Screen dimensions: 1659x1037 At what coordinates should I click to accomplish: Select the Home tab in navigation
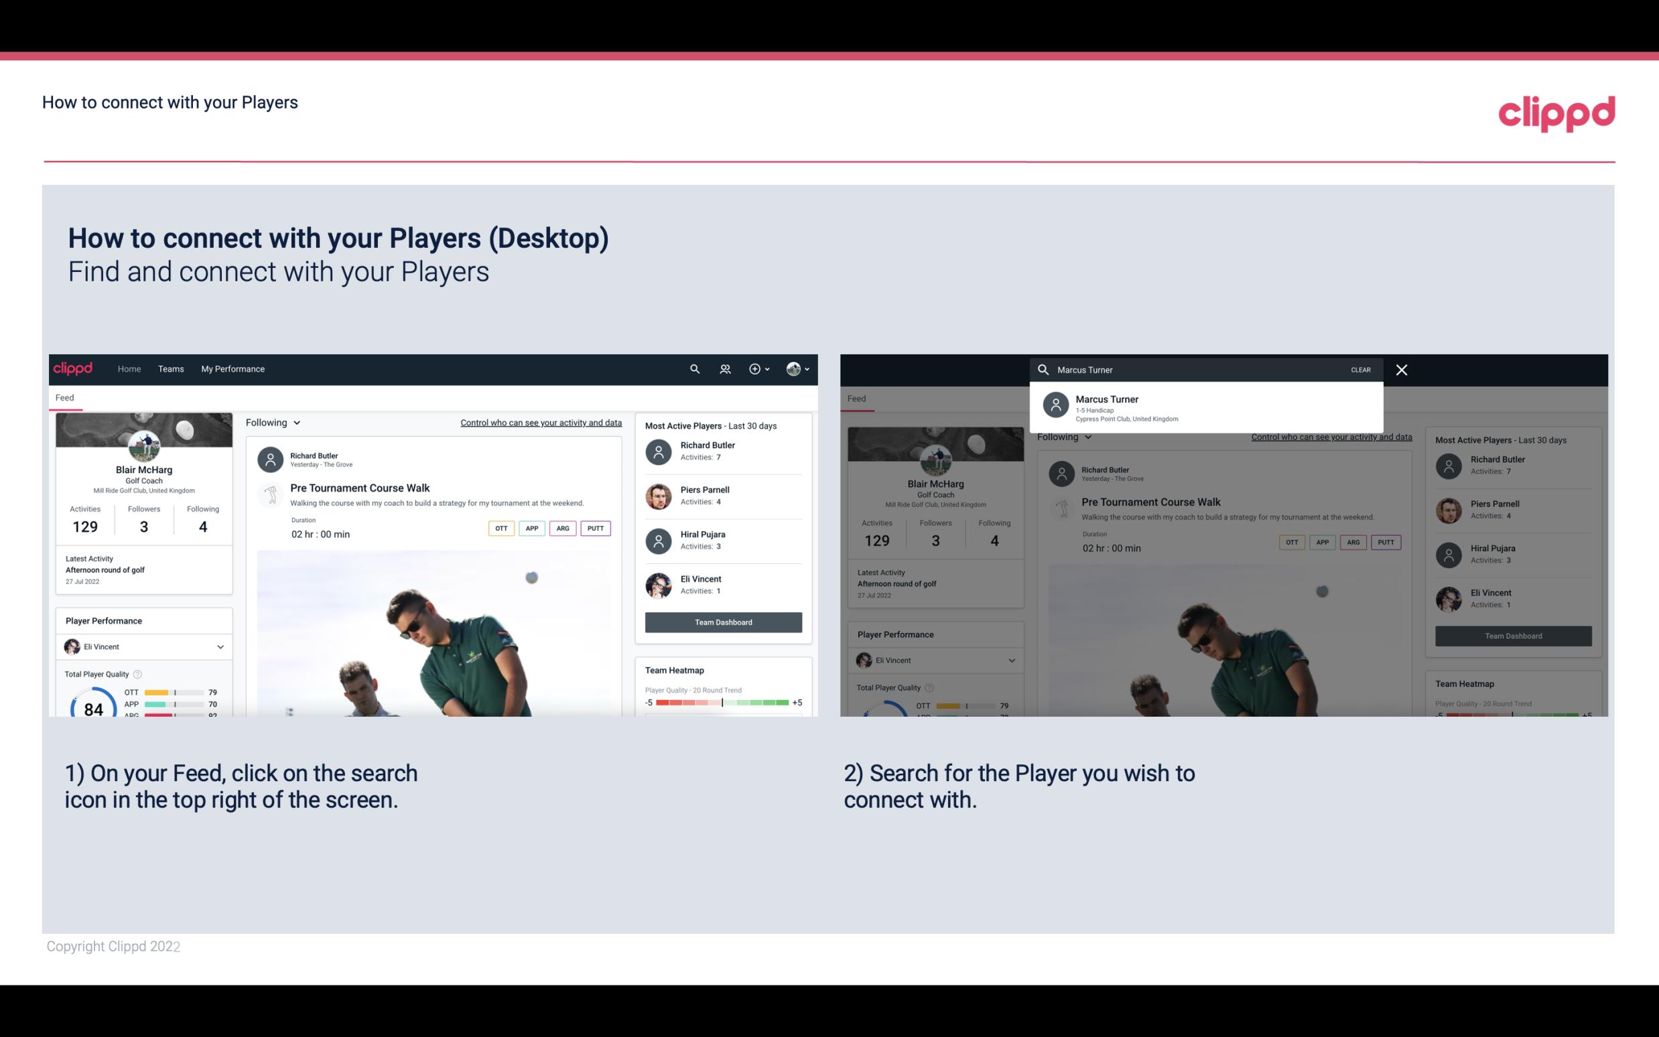pyautogui.click(x=129, y=368)
